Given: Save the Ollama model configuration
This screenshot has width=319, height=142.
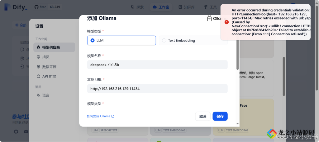Looking at the screenshot, I should pos(220,116).
